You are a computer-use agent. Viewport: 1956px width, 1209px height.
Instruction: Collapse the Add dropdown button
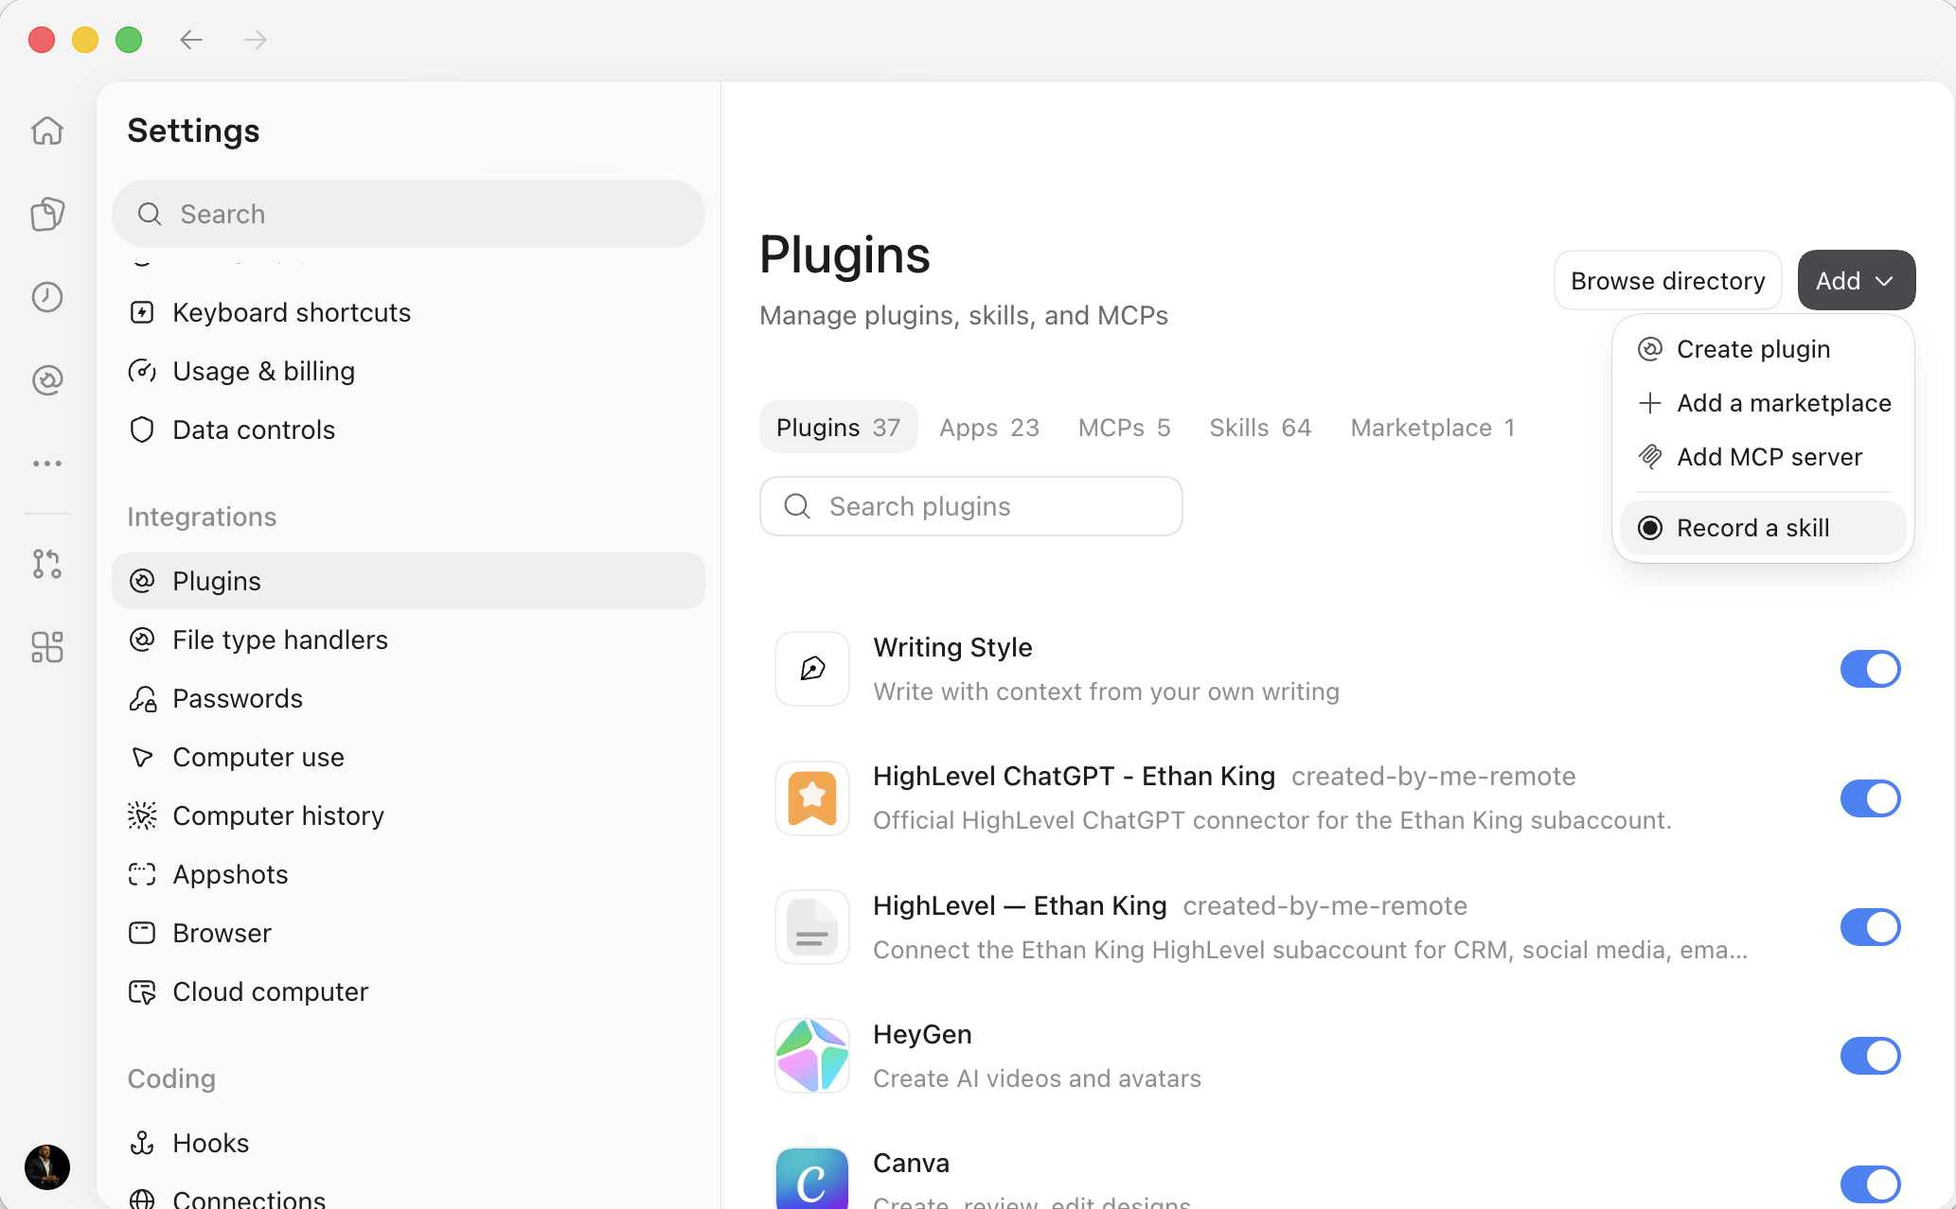click(1857, 280)
